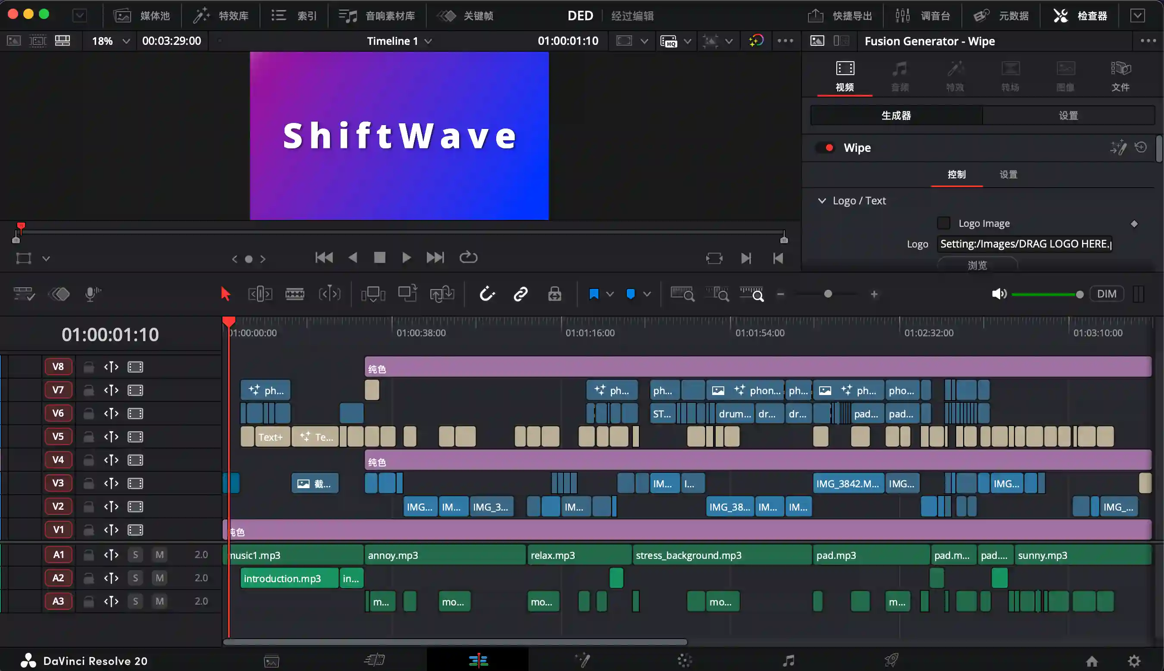The image size is (1164, 671).
Task: Toggle the timeline Snapping magnet icon
Action: (487, 294)
